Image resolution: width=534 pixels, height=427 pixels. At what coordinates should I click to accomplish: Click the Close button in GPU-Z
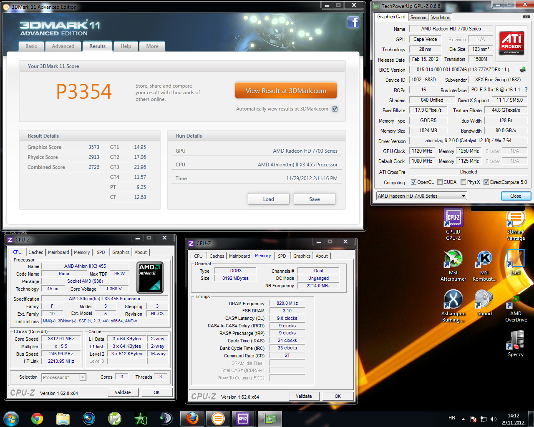coord(516,196)
